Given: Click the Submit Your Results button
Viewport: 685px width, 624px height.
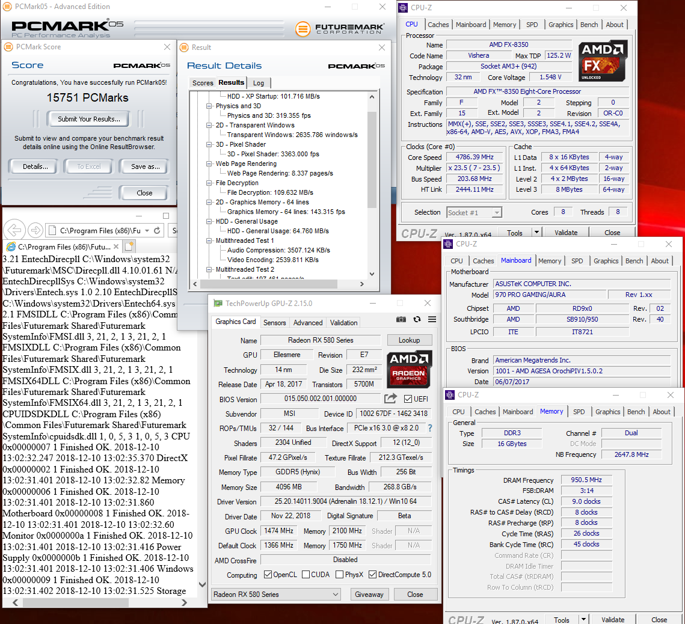Looking at the screenshot, I should click(x=88, y=119).
